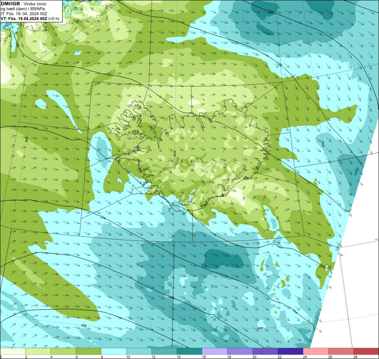Pick the 12–14 m/s teal legend swatch

[x=164, y=351]
